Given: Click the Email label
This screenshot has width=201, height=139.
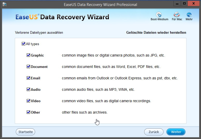Looking at the screenshot, I should (x=36, y=78).
